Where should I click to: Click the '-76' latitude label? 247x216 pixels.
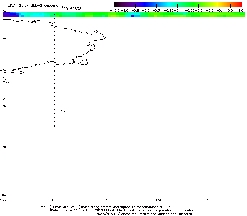tap(3, 106)
